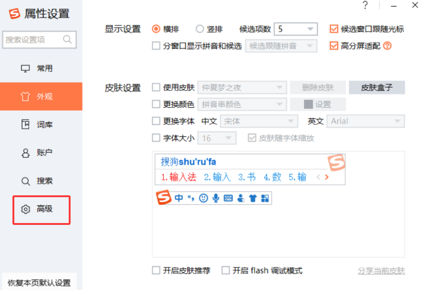Image resolution: width=423 pixels, height=290 pixels.
Task: Click the emoji smiley icon in preview toolbar
Action: 203,198
